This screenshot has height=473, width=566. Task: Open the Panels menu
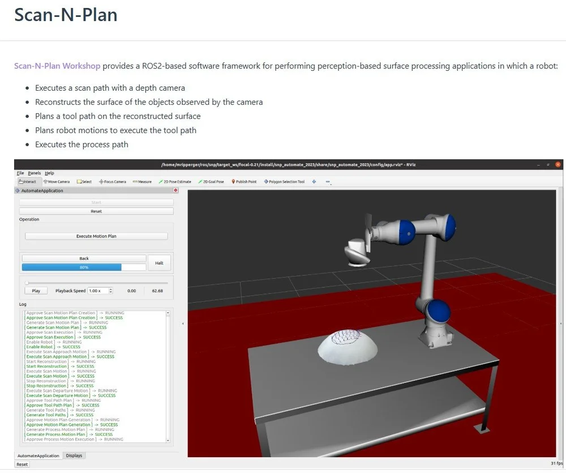point(35,173)
